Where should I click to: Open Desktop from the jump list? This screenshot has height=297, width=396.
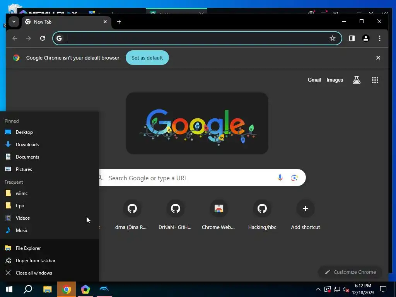click(49, 132)
